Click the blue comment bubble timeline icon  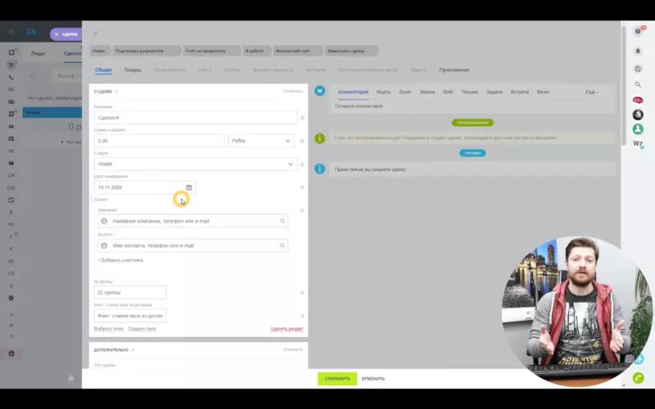pyautogui.click(x=319, y=91)
